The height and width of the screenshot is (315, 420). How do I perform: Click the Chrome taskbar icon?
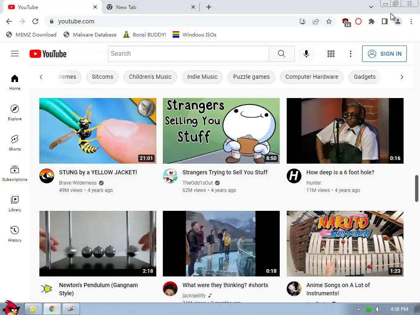tap(52, 309)
